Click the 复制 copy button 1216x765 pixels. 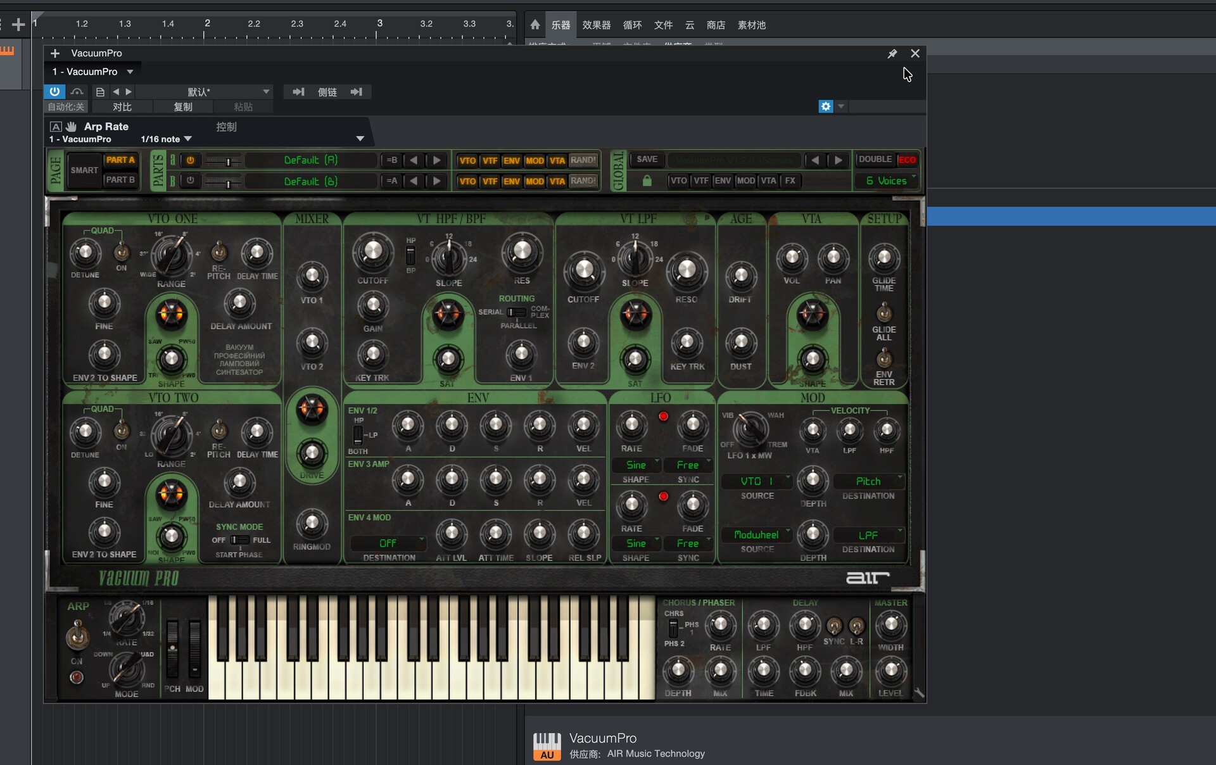[x=183, y=107]
